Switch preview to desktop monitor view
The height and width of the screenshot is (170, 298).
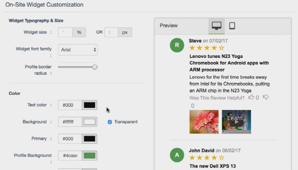pyautogui.click(x=216, y=26)
